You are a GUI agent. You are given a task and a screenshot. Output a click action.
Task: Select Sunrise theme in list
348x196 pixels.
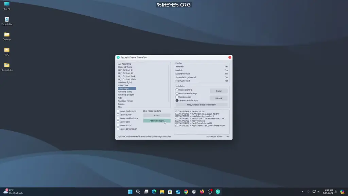pos(121,104)
